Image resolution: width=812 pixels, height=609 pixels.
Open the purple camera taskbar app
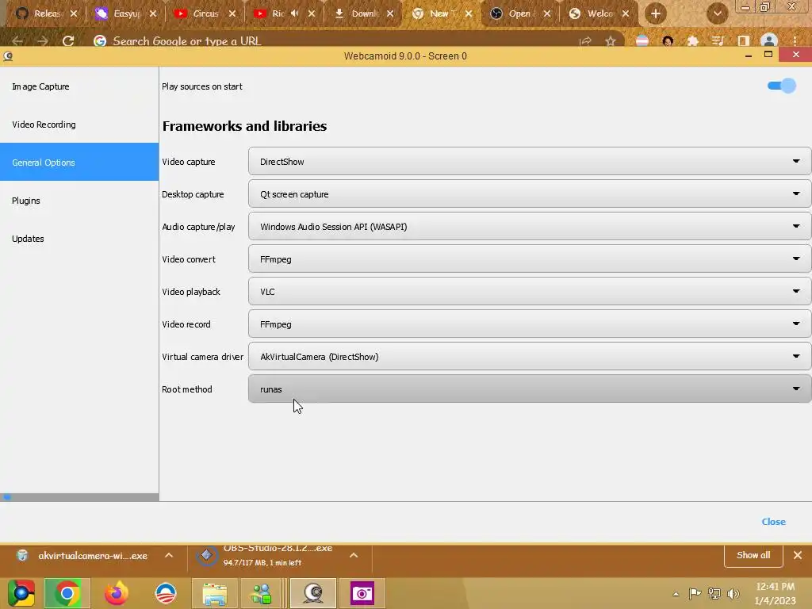(x=362, y=593)
